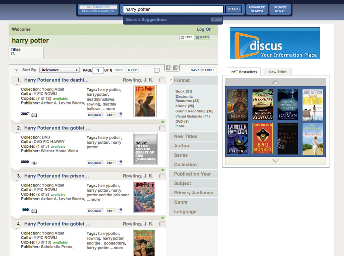Click the PREV page button
The width and height of the screenshot is (344, 256).
(x=119, y=70)
